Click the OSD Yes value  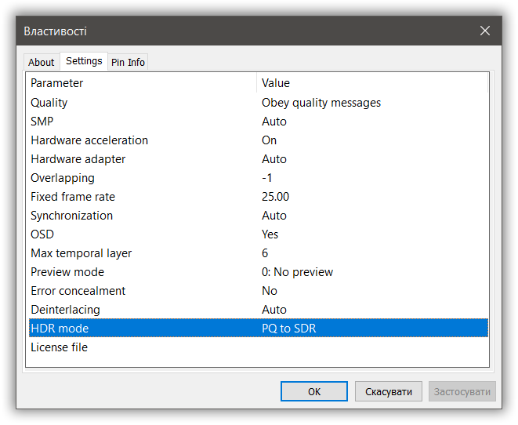coord(270,234)
